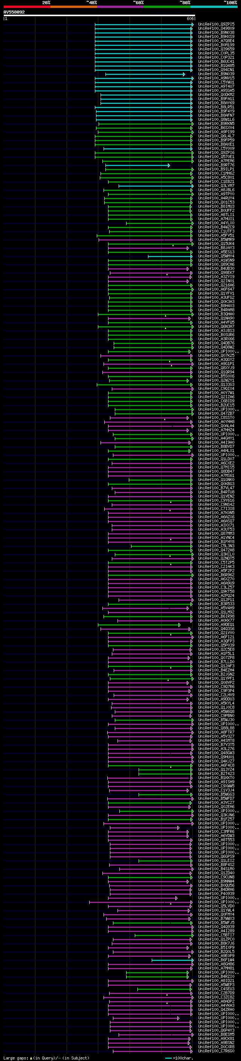The height and width of the screenshot is (1061, 241).
Task: Select label UniRef100_Q39659
Action: 216,49
